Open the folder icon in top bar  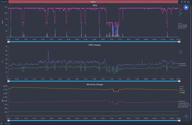185,2
